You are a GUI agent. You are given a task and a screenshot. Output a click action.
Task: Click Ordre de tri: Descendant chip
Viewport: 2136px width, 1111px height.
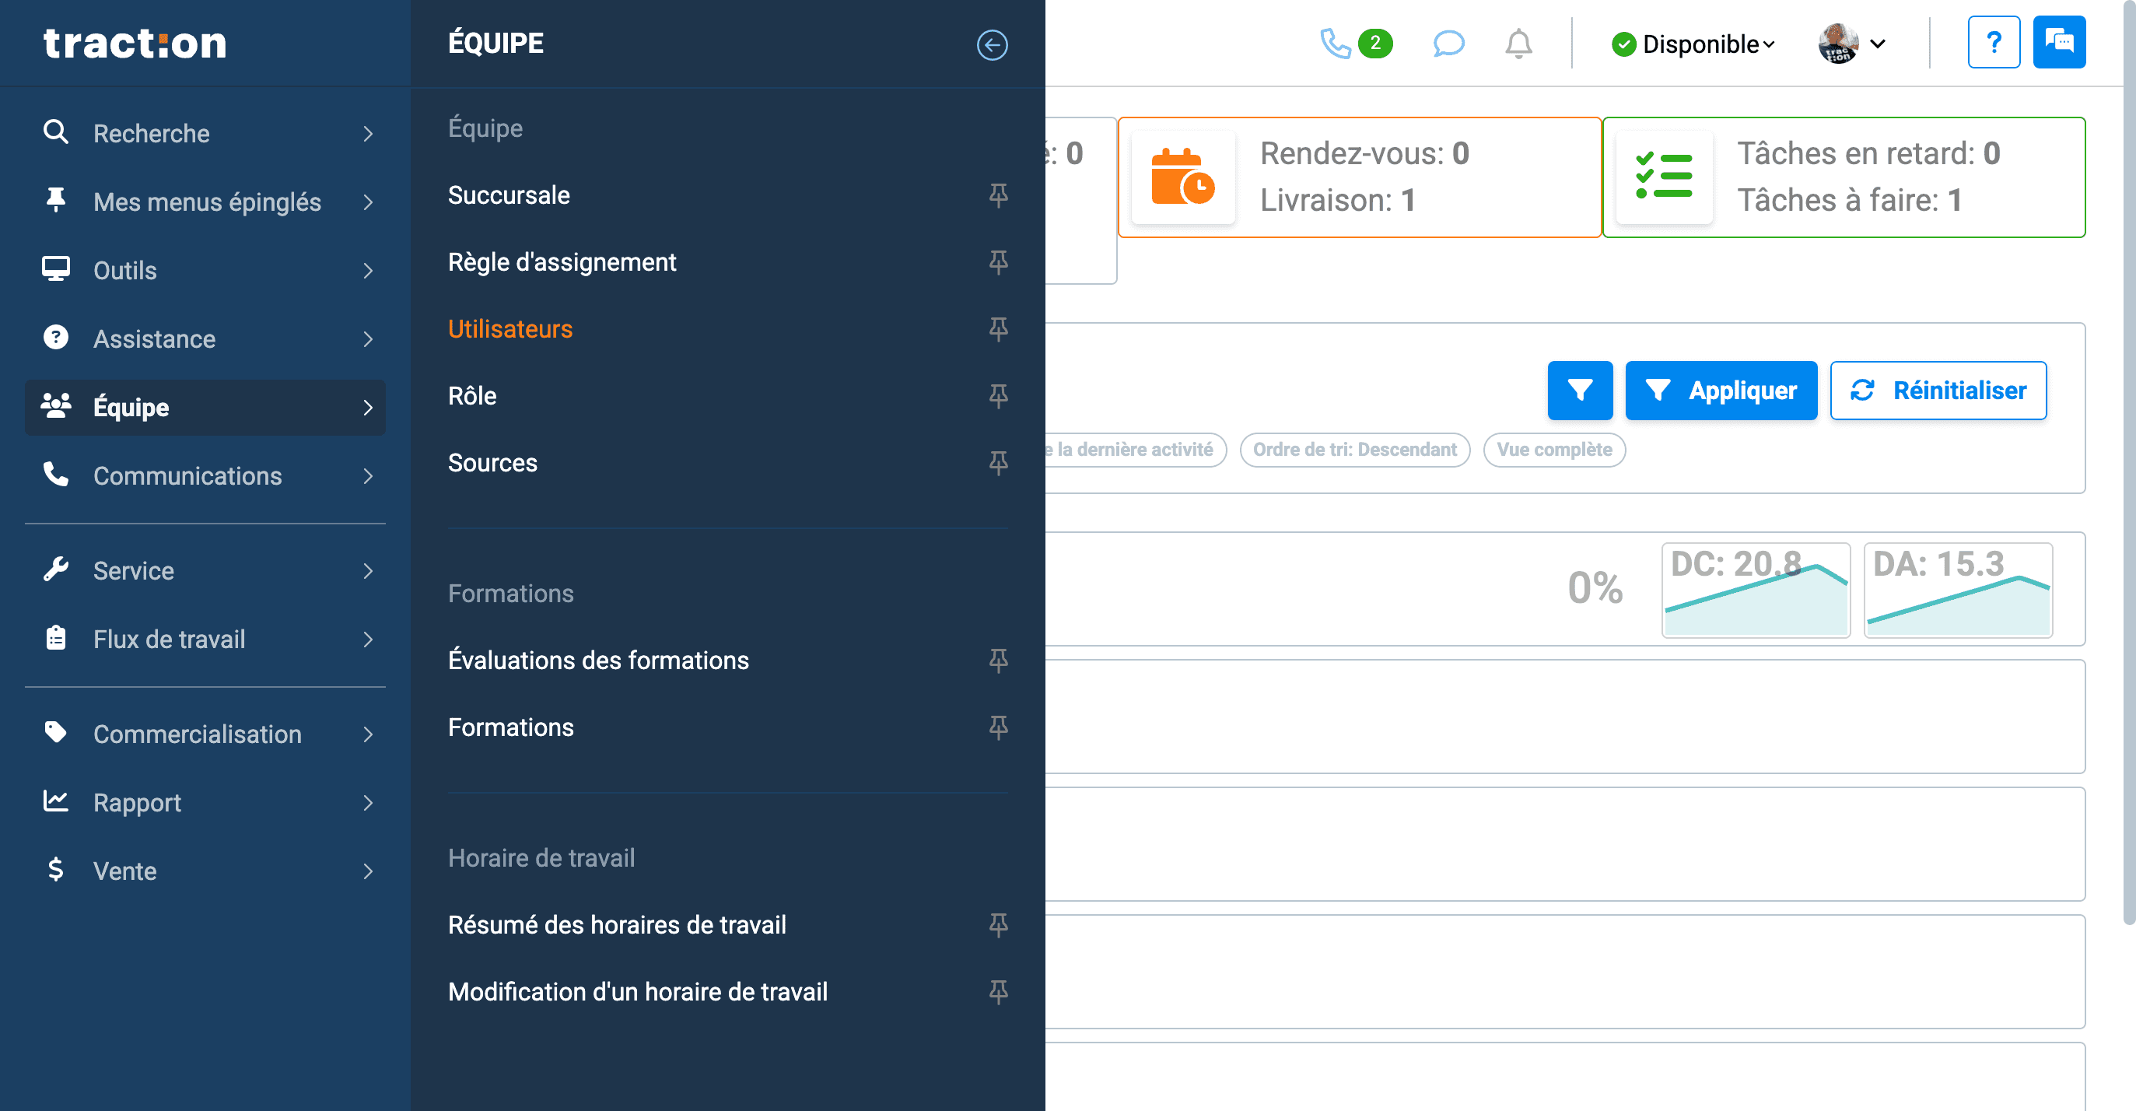point(1354,450)
